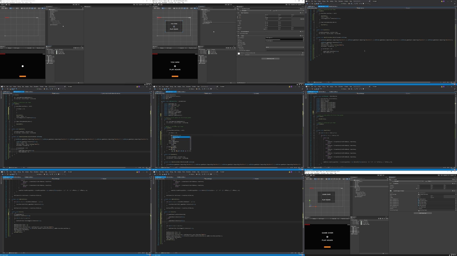Open Layers dropdown in Unity YOU WIN toolbar
The height and width of the screenshot is (256, 457).
[x=294, y=5]
